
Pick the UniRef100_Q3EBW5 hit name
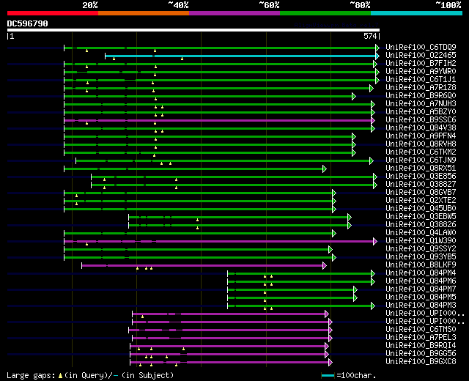[421, 217]
